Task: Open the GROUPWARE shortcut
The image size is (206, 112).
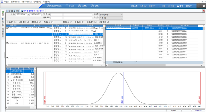Action: tap(54, 6)
